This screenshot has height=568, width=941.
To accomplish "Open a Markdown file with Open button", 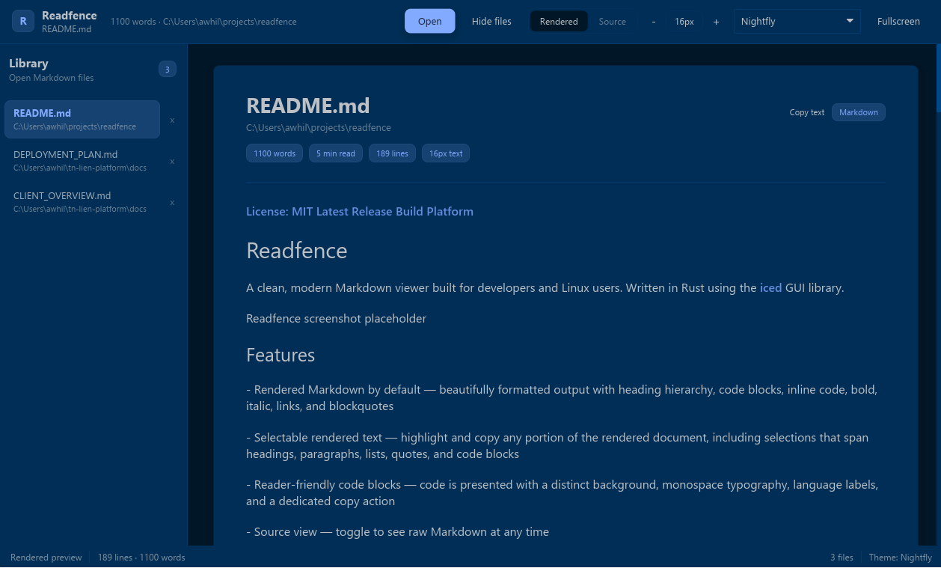I will pyautogui.click(x=429, y=22).
